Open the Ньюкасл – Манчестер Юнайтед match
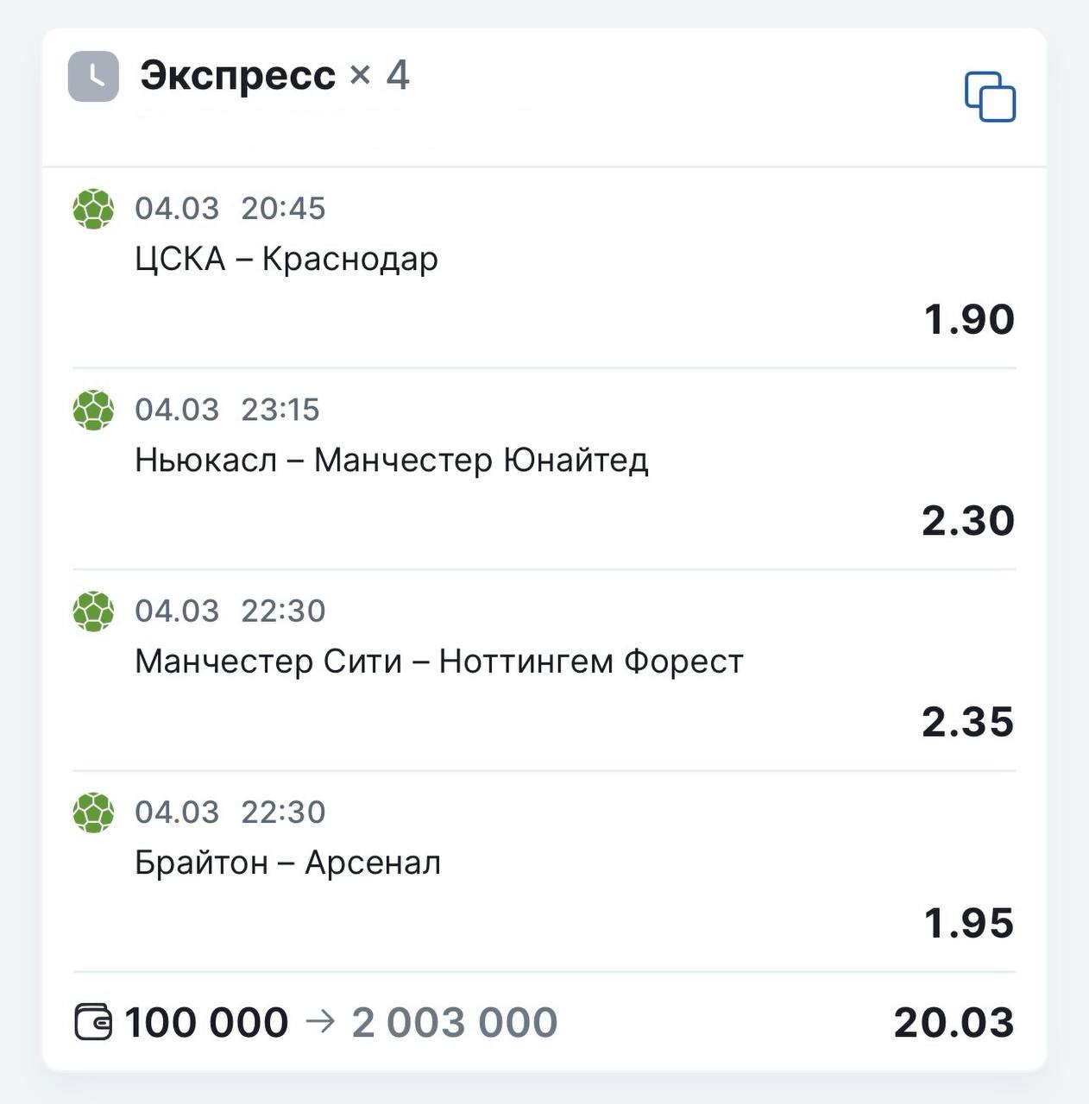 391,460
